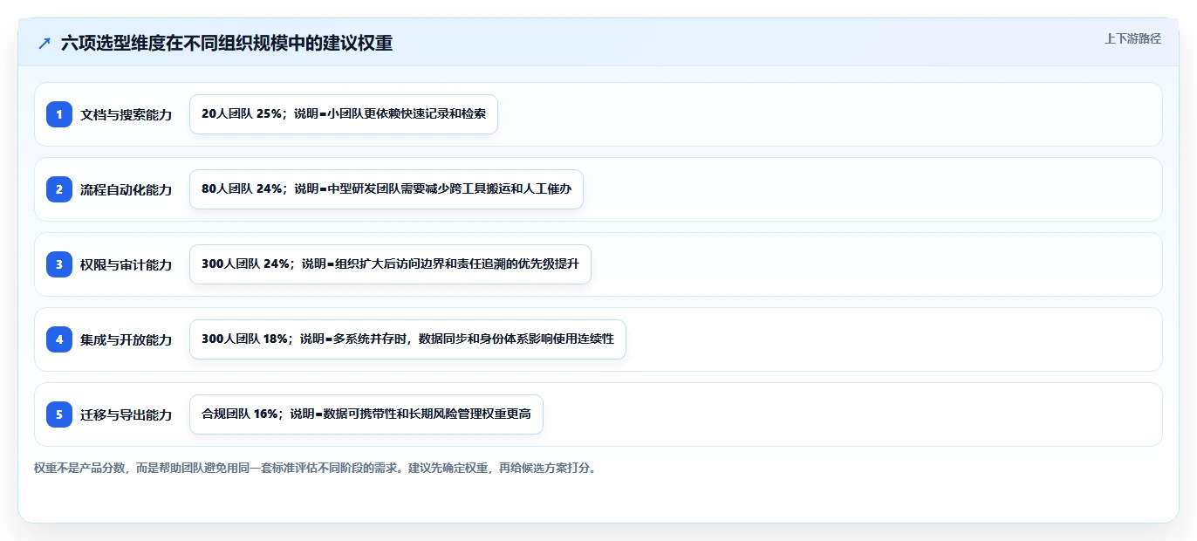
Task: Click the 300人团队 18% description box
Action: pyautogui.click(x=407, y=339)
